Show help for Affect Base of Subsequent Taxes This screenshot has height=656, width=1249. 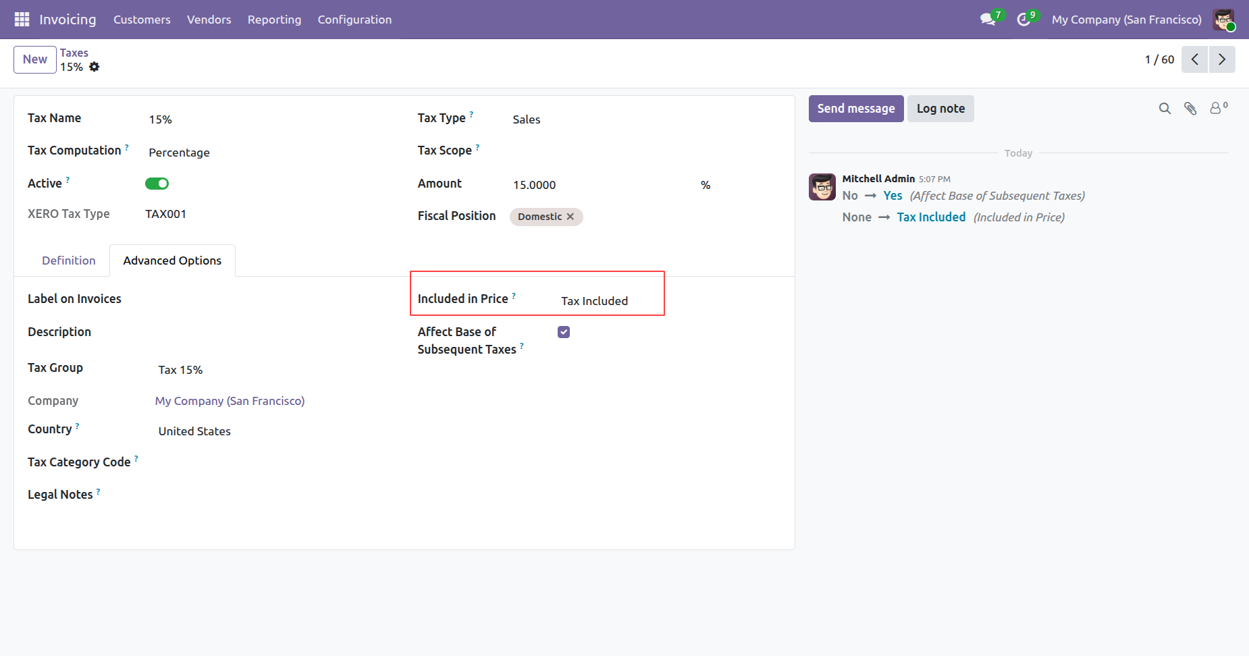point(521,346)
